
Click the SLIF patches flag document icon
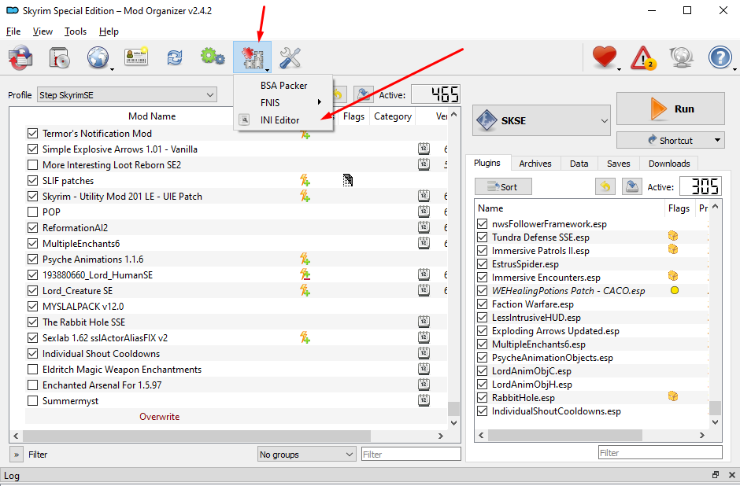click(x=348, y=180)
